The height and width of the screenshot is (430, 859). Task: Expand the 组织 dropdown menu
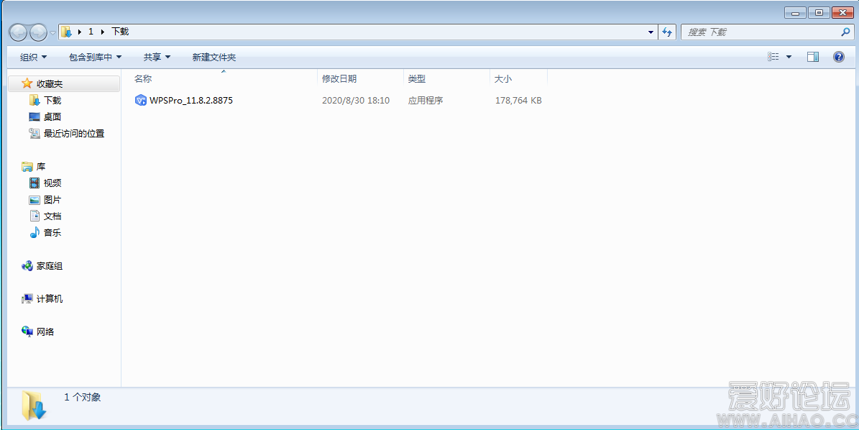(x=33, y=57)
